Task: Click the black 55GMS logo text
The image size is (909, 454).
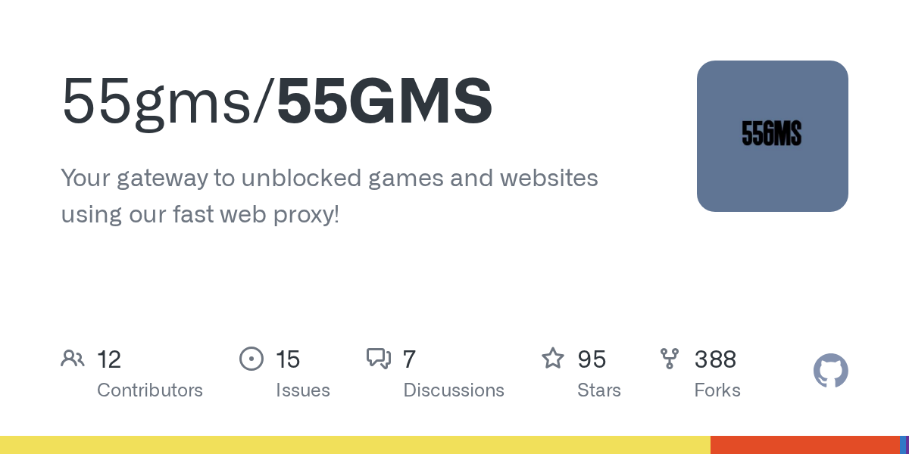Action: pyautogui.click(x=772, y=135)
